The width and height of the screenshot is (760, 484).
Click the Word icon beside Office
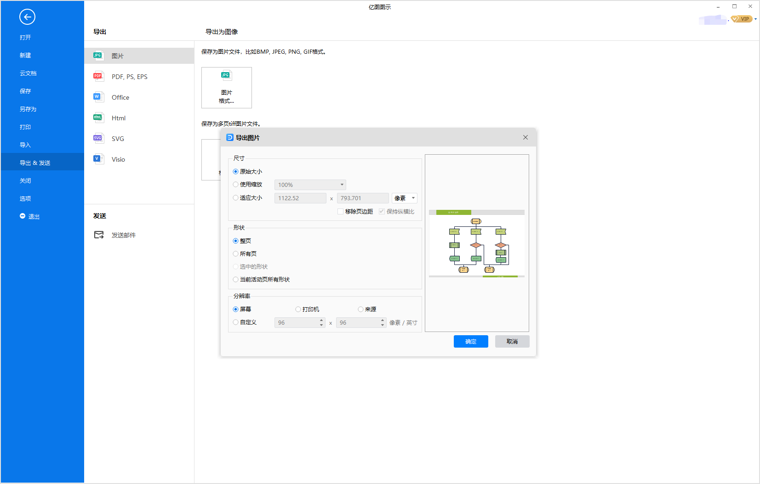click(98, 97)
